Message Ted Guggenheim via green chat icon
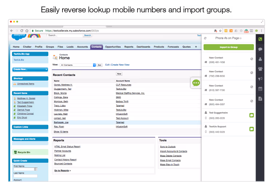 tap(252, 115)
